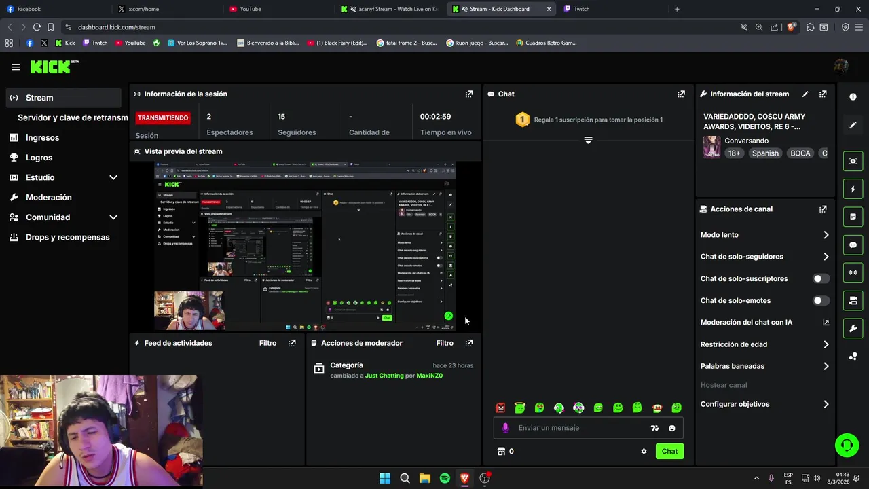This screenshot has width=869, height=489.
Task: Pop out the Información de la sesión panel
Action: 468,94
